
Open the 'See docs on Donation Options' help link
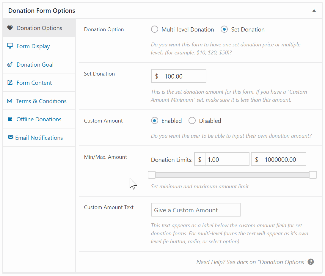pyautogui.click(x=251, y=262)
